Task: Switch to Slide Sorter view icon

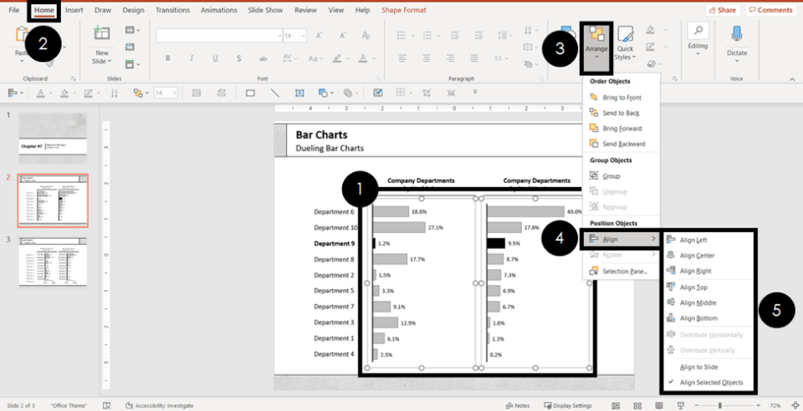Action: pos(638,405)
